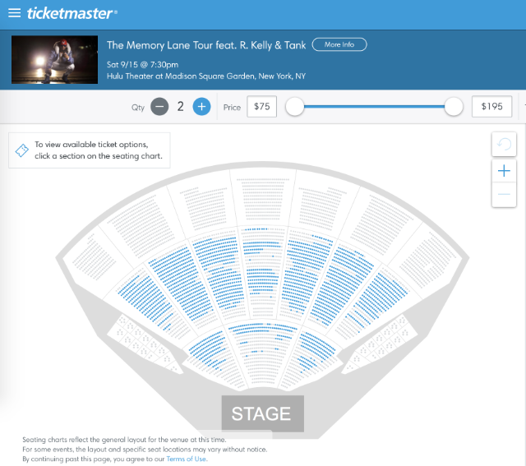The width and height of the screenshot is (526, 466).
Task: Open the Terms of Use link
Action: tap(188, 459)
